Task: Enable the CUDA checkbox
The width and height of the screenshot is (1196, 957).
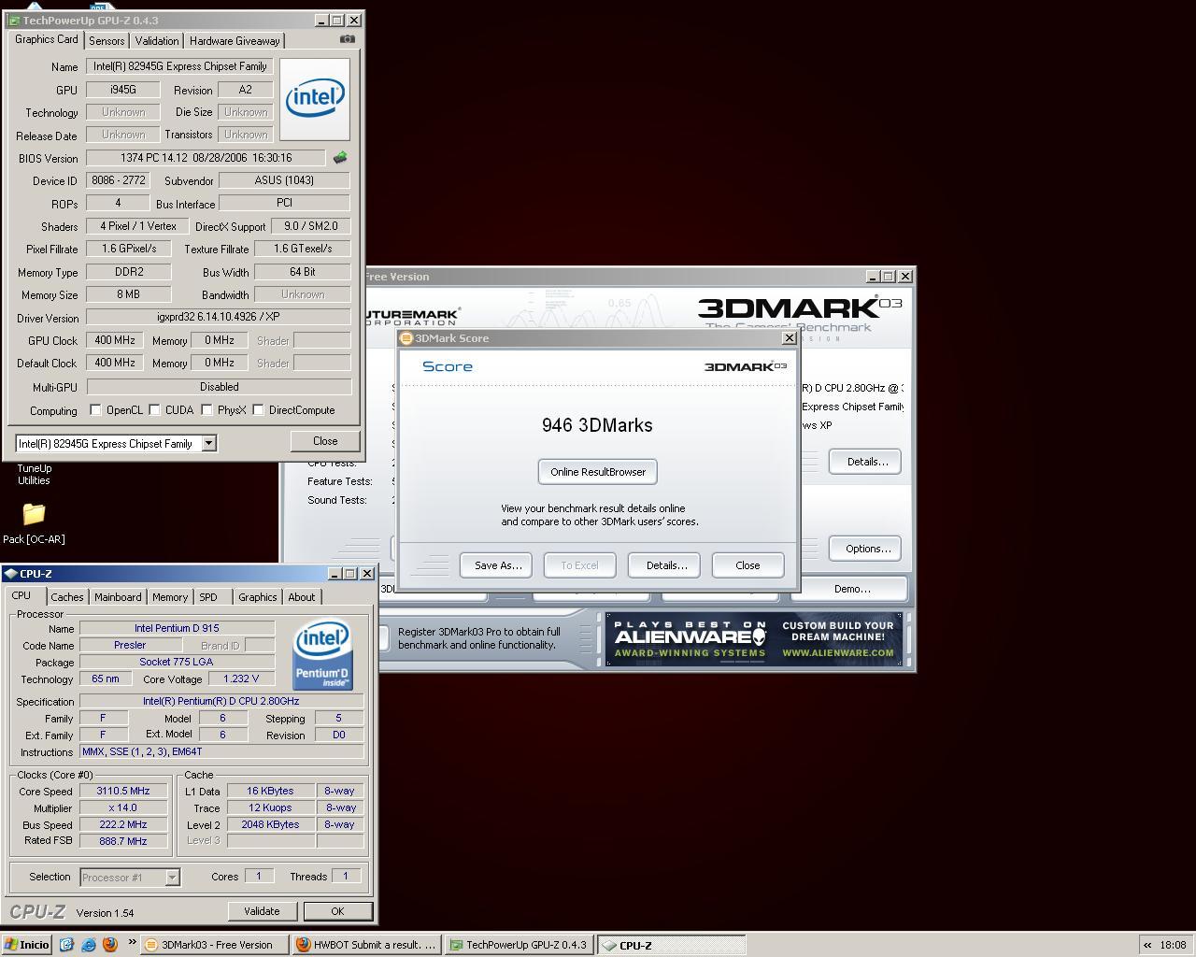Action: (x=154, y=409)
